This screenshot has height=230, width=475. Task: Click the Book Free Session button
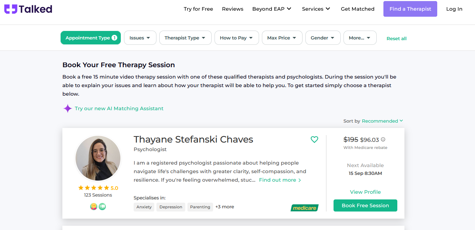365,205
